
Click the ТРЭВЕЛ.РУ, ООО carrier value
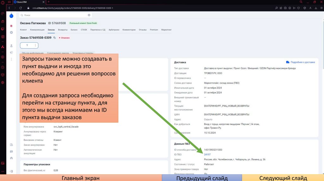[x=213, y=73]
